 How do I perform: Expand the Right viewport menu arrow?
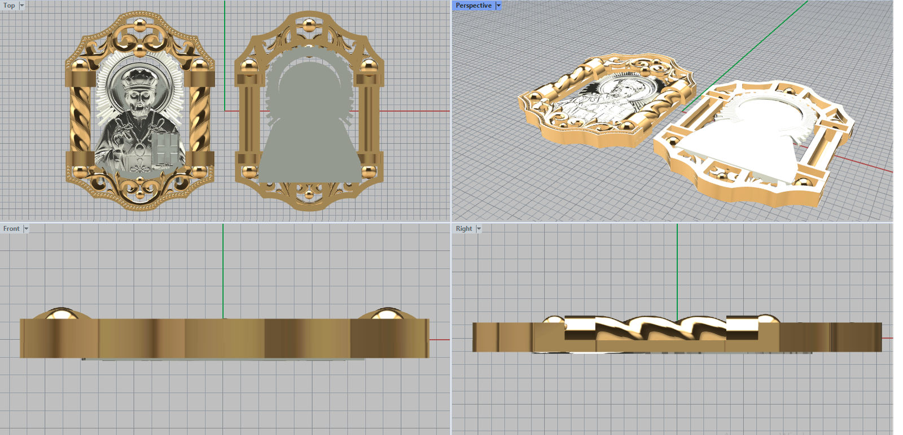[x=479, y=229]
